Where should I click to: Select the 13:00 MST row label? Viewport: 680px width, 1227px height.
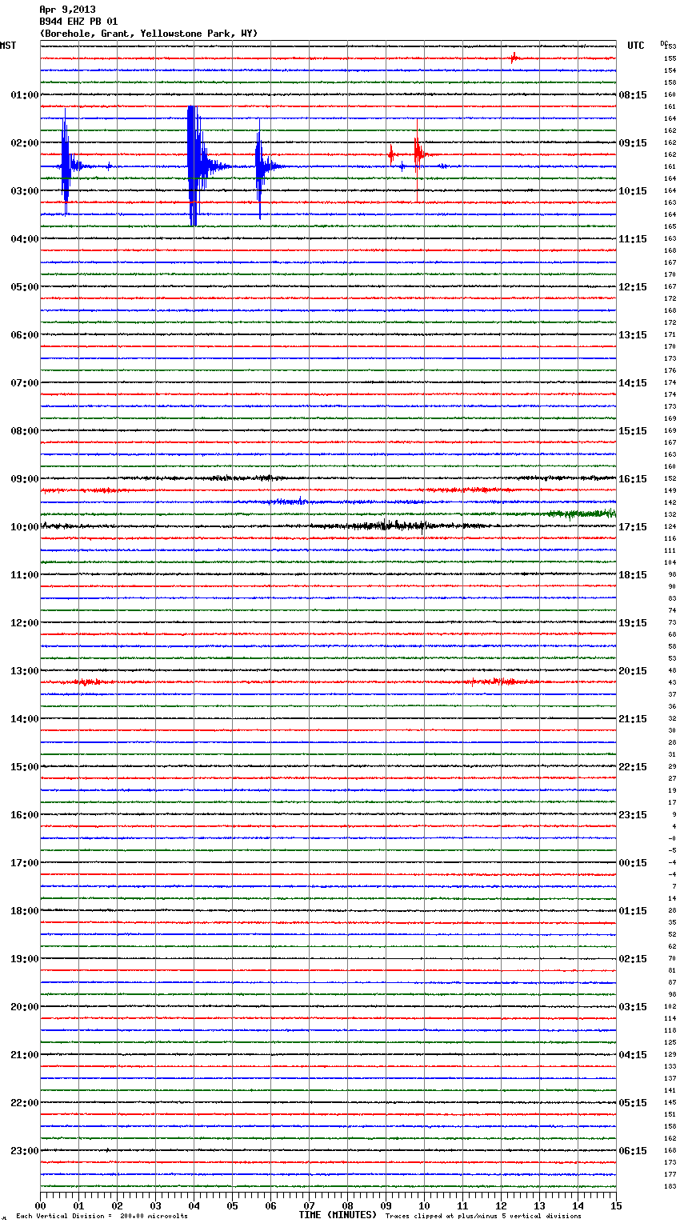pos(24,671)
